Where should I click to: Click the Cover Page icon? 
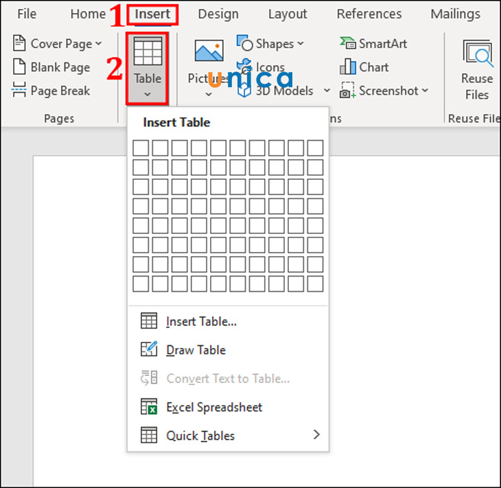click(x=19, y=44)
